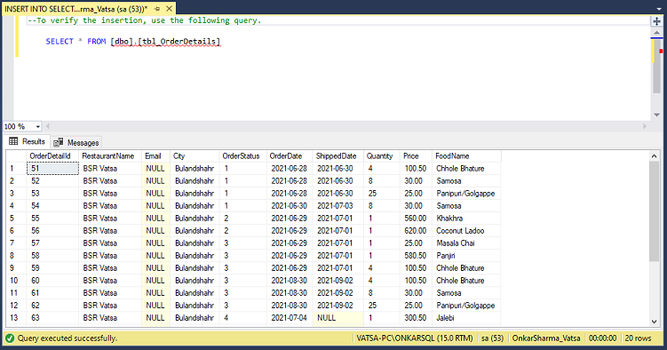
Task: Open the 100 % zoom dropdown
Action: click(x=38, y=127)
